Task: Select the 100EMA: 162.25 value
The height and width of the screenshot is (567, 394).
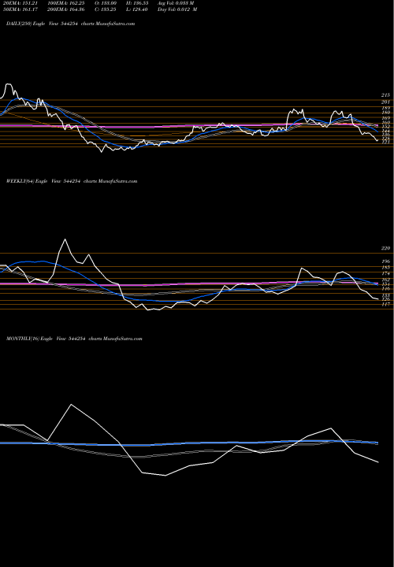Action: click(x=66, y=3)
